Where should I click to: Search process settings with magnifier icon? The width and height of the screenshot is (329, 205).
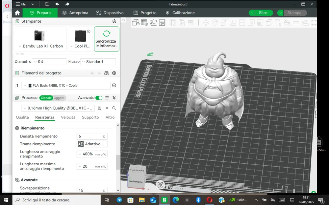tap(114, 108)
